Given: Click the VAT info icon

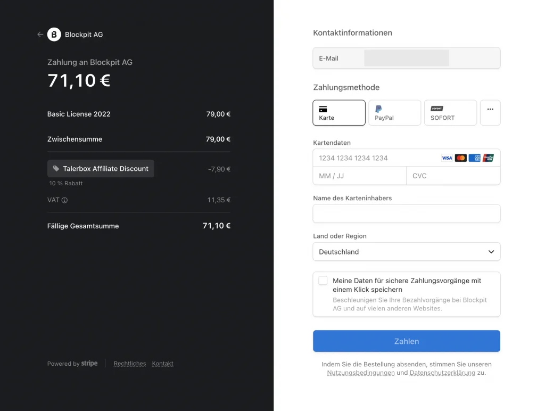Looking at the screenshot, I should click(65, 201).
